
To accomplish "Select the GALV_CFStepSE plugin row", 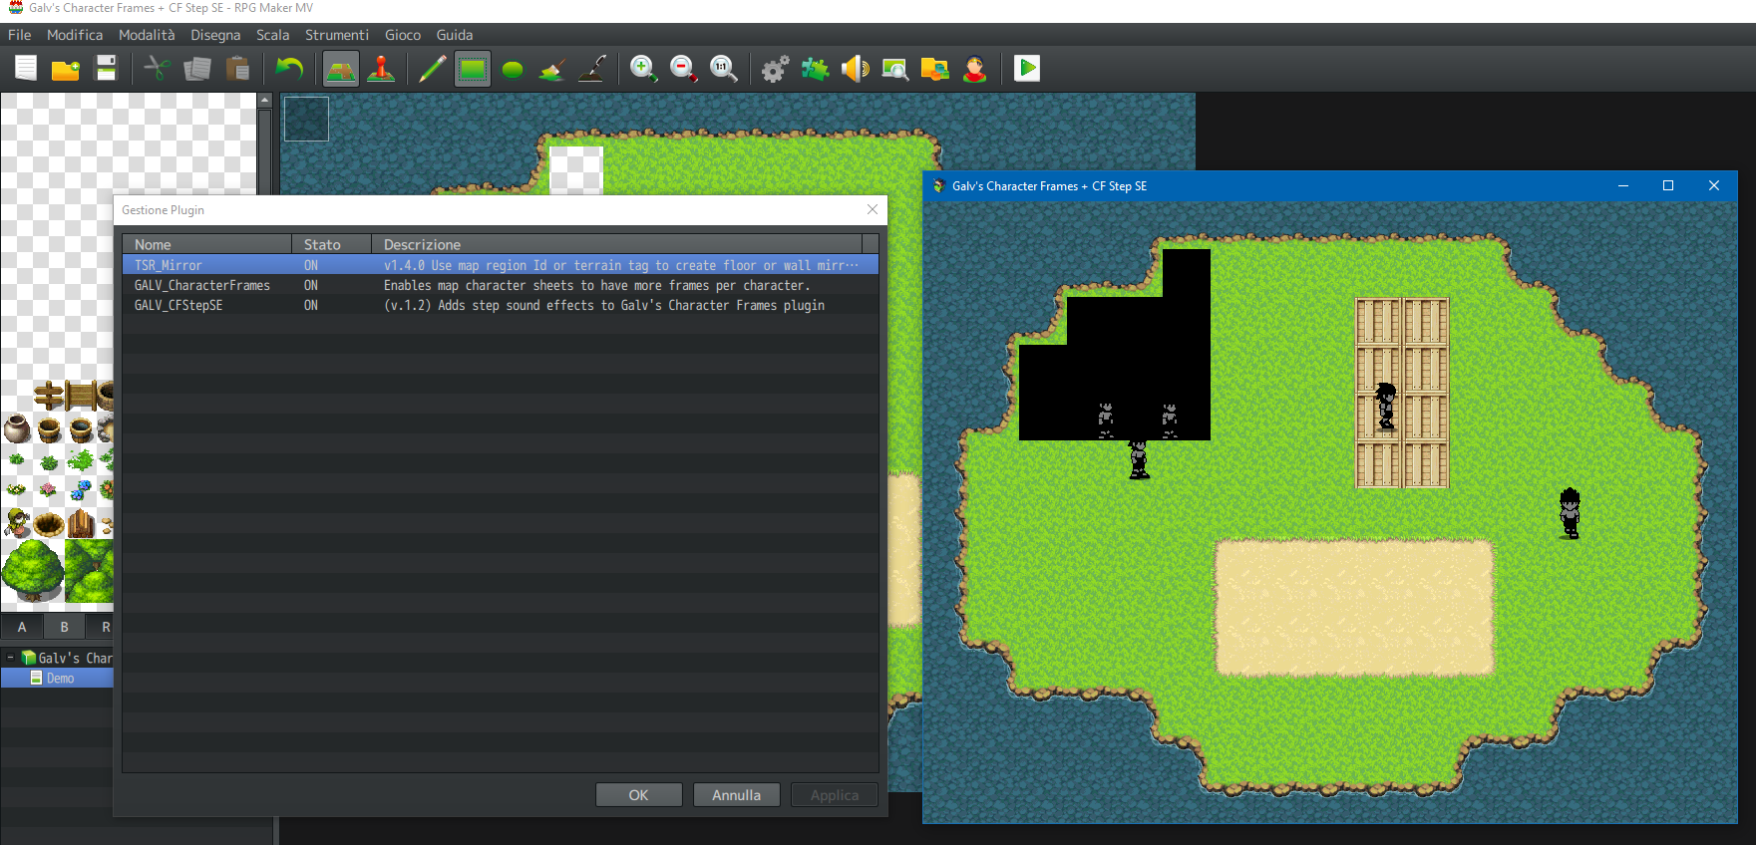I will click(x=501, y=305).
